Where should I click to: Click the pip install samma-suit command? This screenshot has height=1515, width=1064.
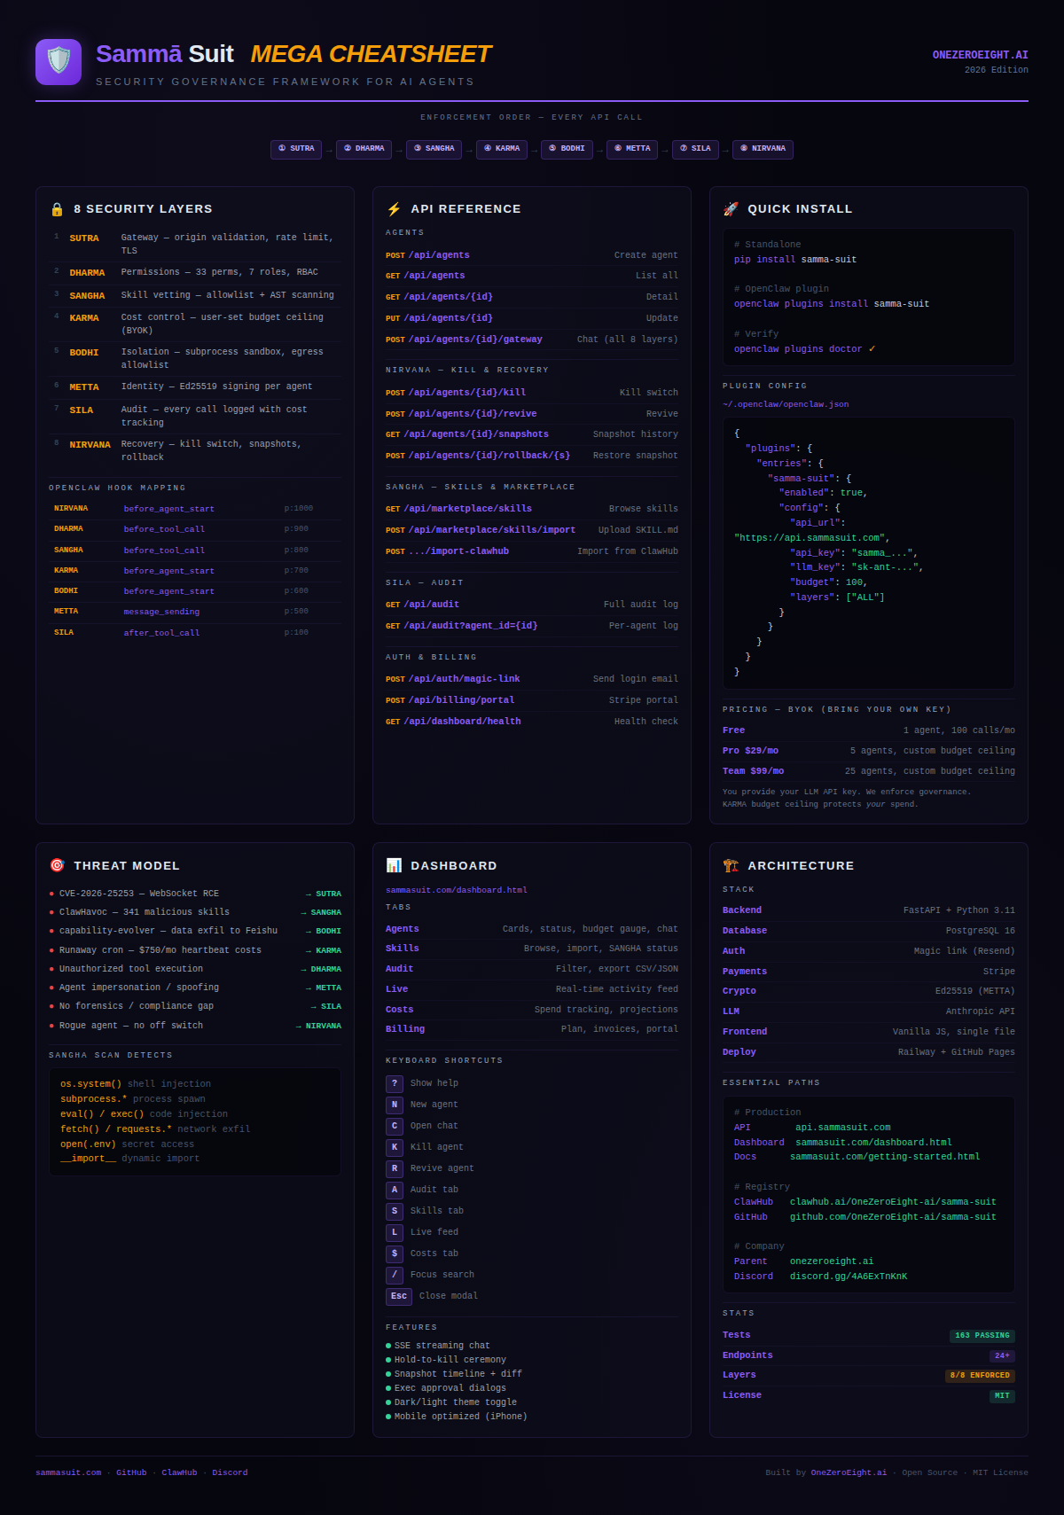[x=795, y=260]
